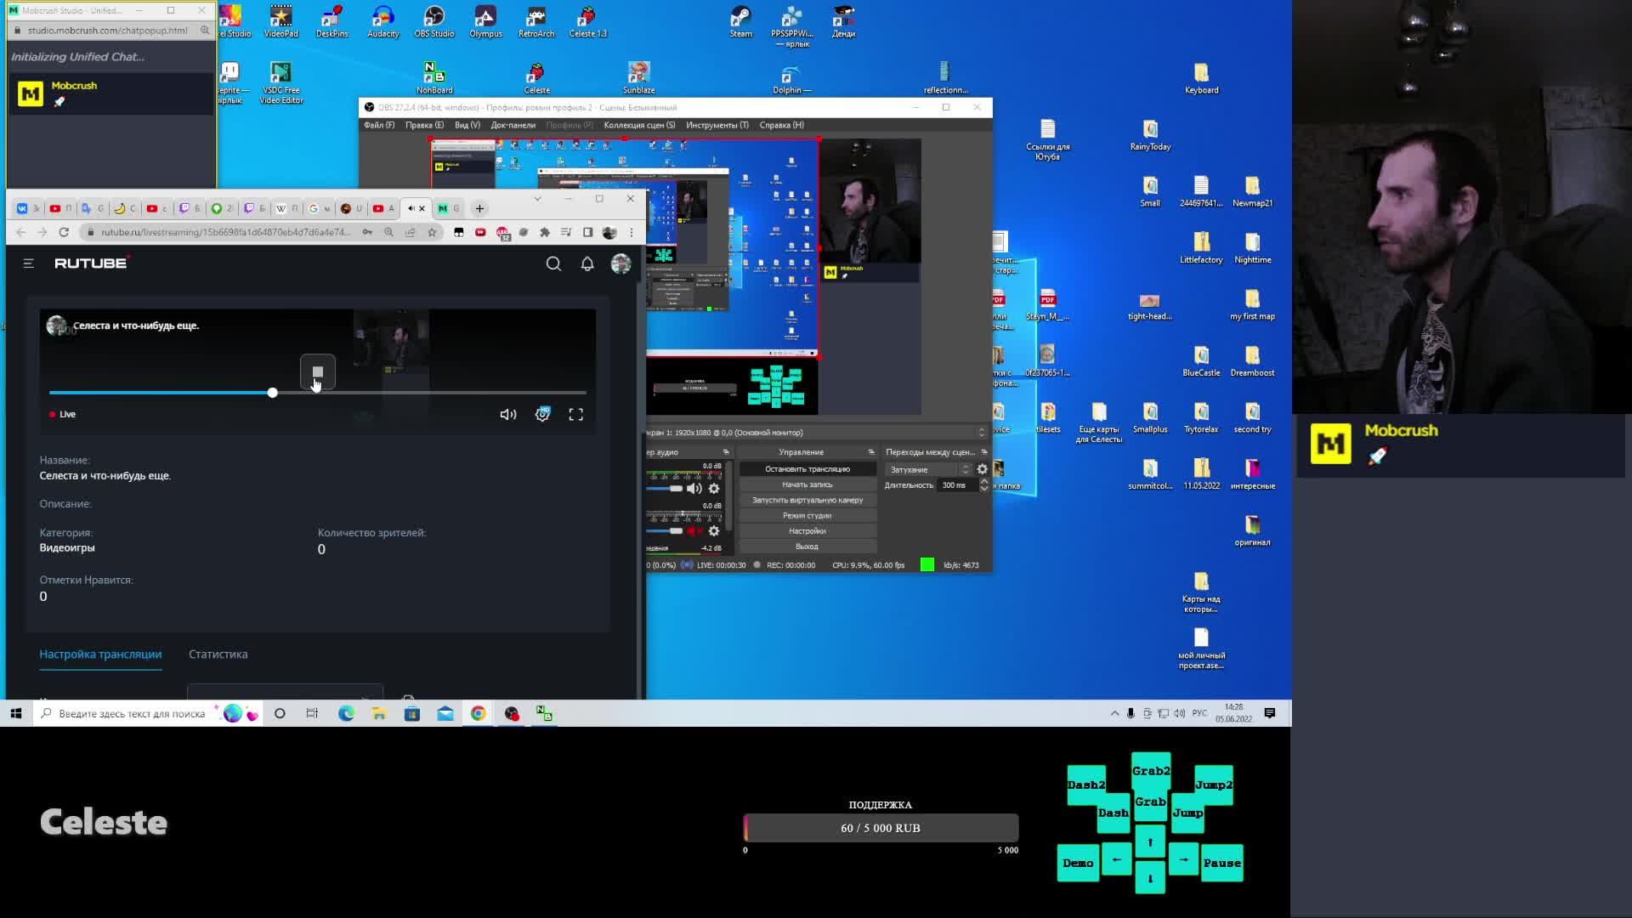Unmute the red muted OBS speaker

[x=694, y=531]
